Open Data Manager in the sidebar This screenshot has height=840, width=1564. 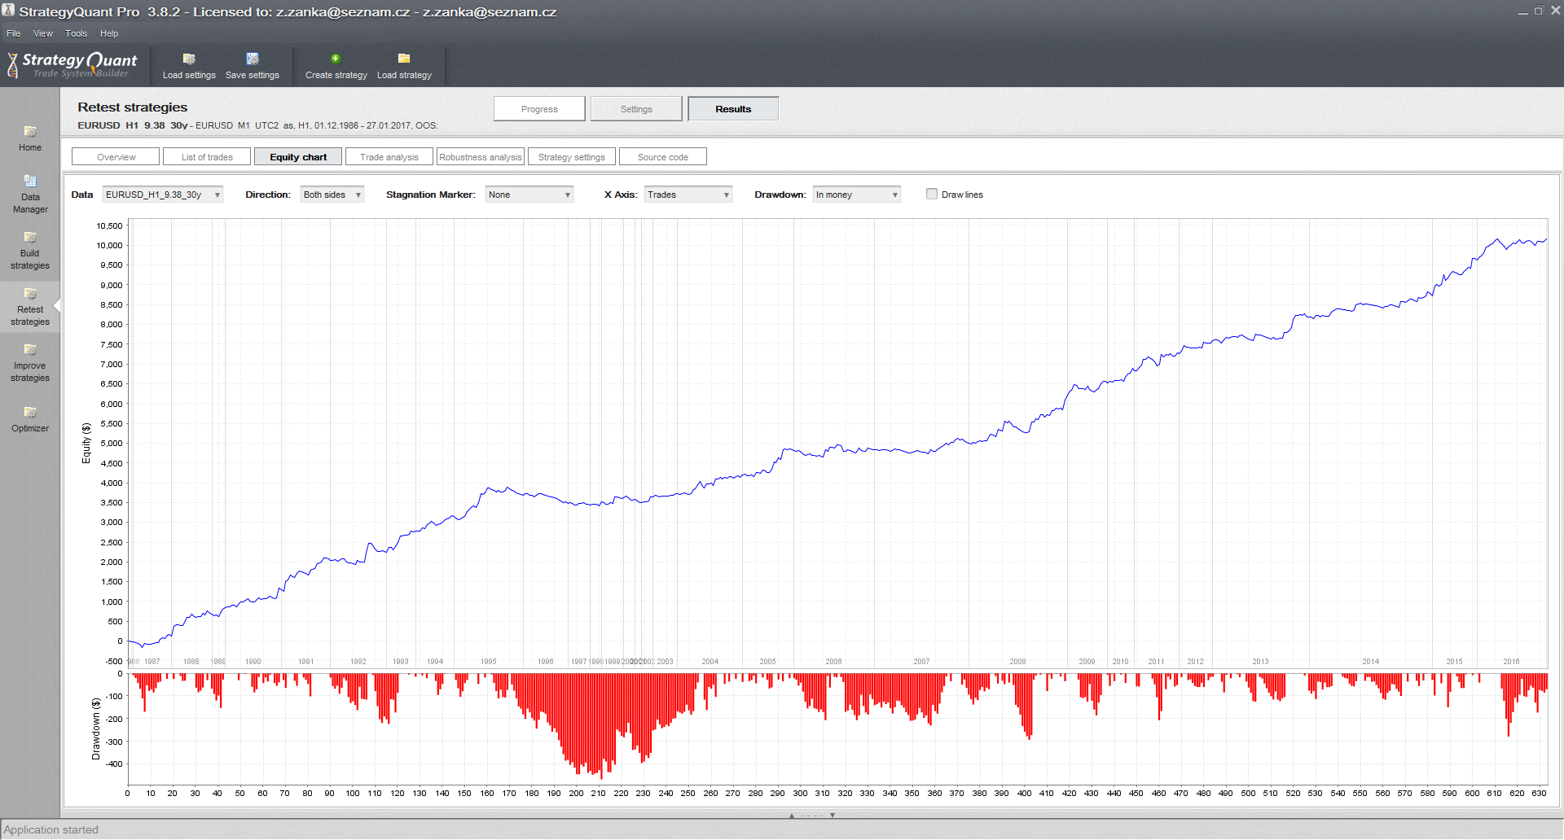point(30,194)
